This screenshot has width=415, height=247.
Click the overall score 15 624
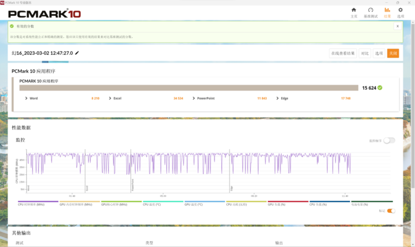(x=369, y=88)
